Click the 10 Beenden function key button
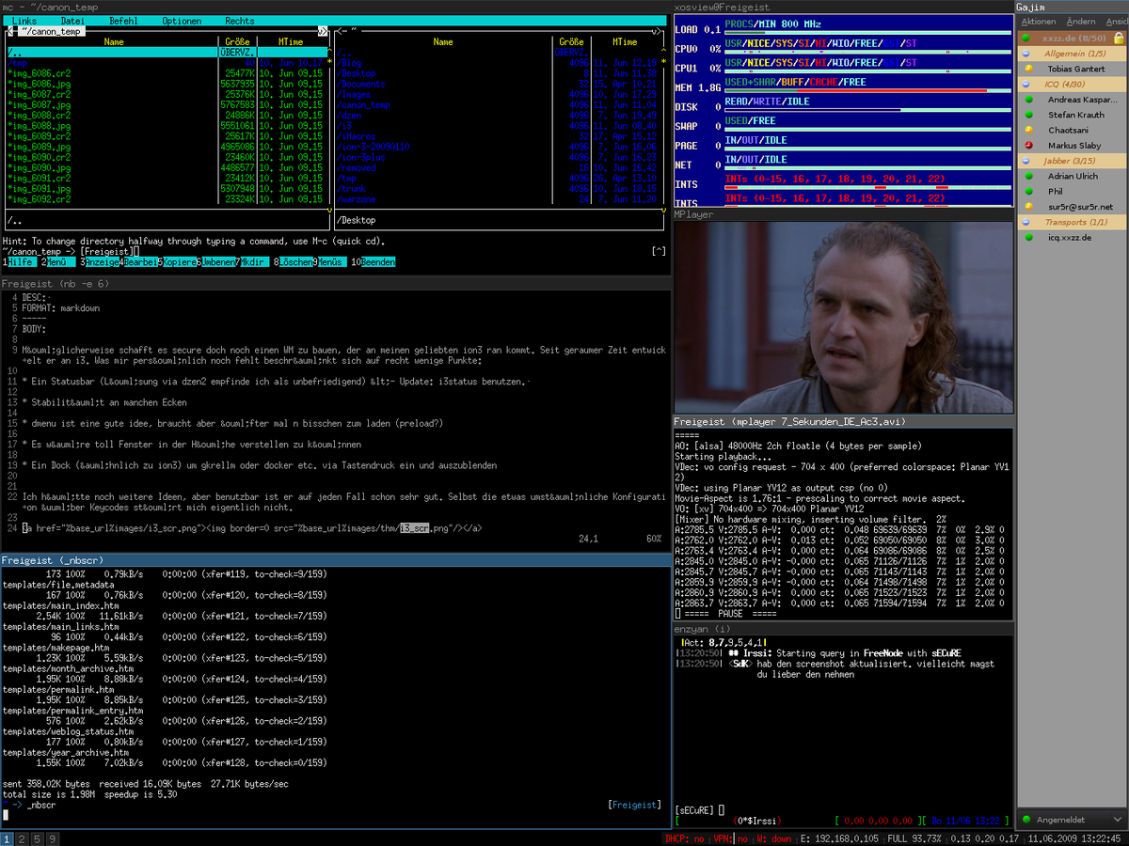 pos(374,262)
